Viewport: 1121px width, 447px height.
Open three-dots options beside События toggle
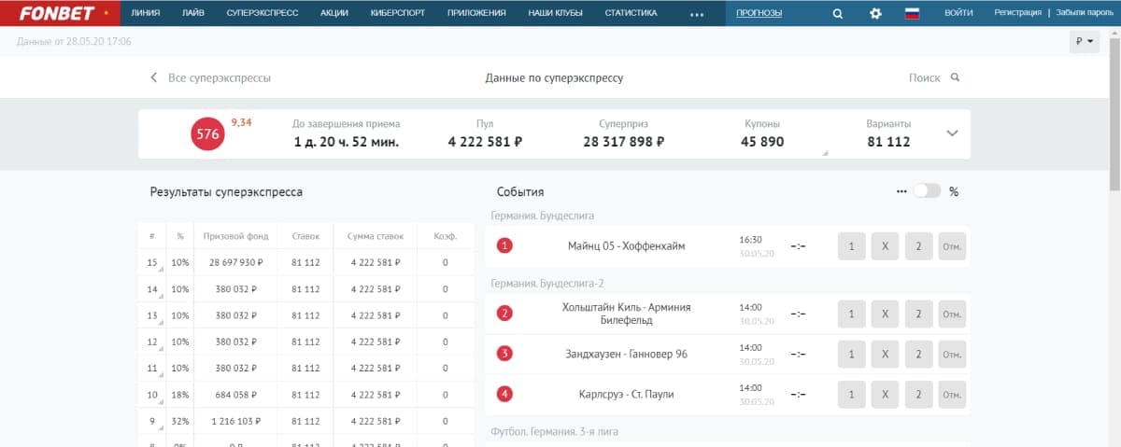tap(901, 191)
